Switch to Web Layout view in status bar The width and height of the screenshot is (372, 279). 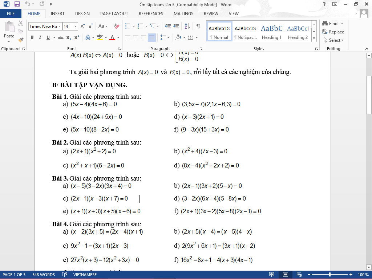click(x=299, y=275)
